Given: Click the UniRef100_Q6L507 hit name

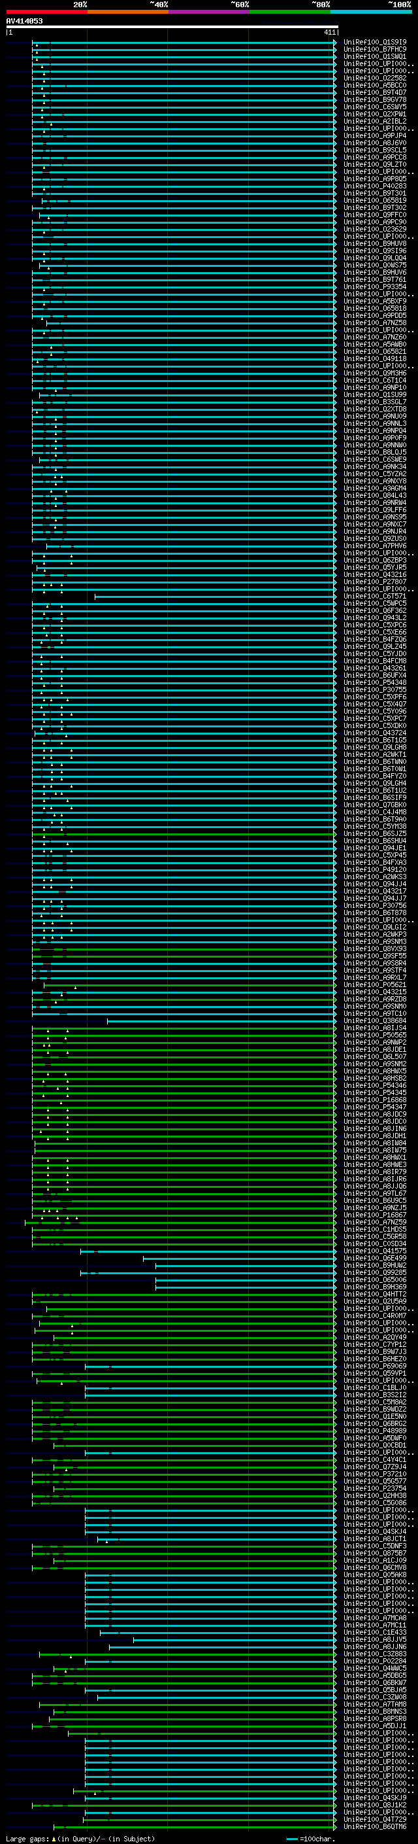Looking at the screenshot, I should click(x=375, y=1056).
